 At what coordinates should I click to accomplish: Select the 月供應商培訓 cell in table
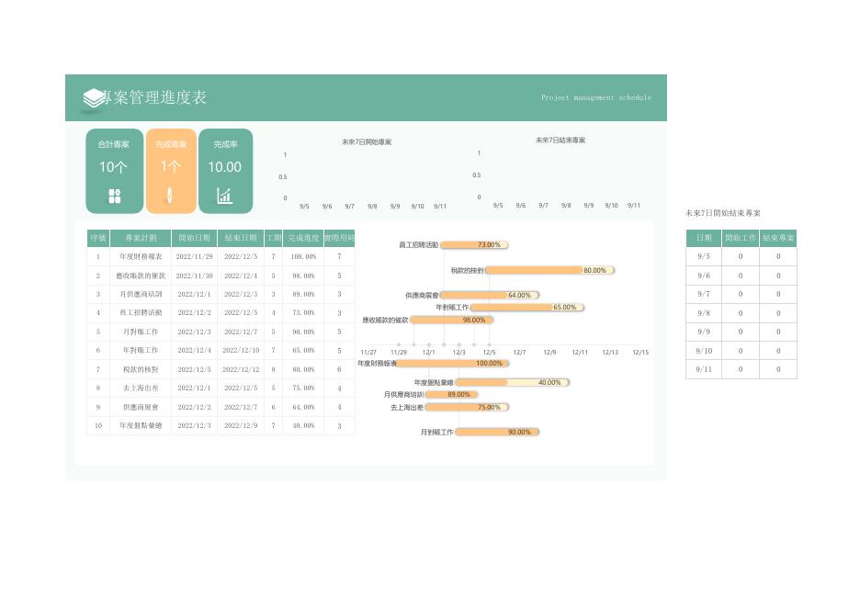pos(141,295)
